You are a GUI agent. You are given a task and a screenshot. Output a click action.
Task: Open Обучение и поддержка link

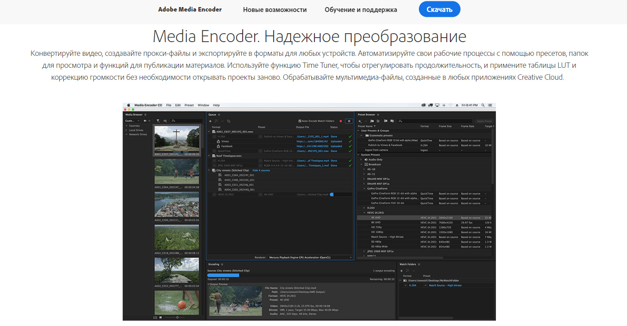coord(361,9)
